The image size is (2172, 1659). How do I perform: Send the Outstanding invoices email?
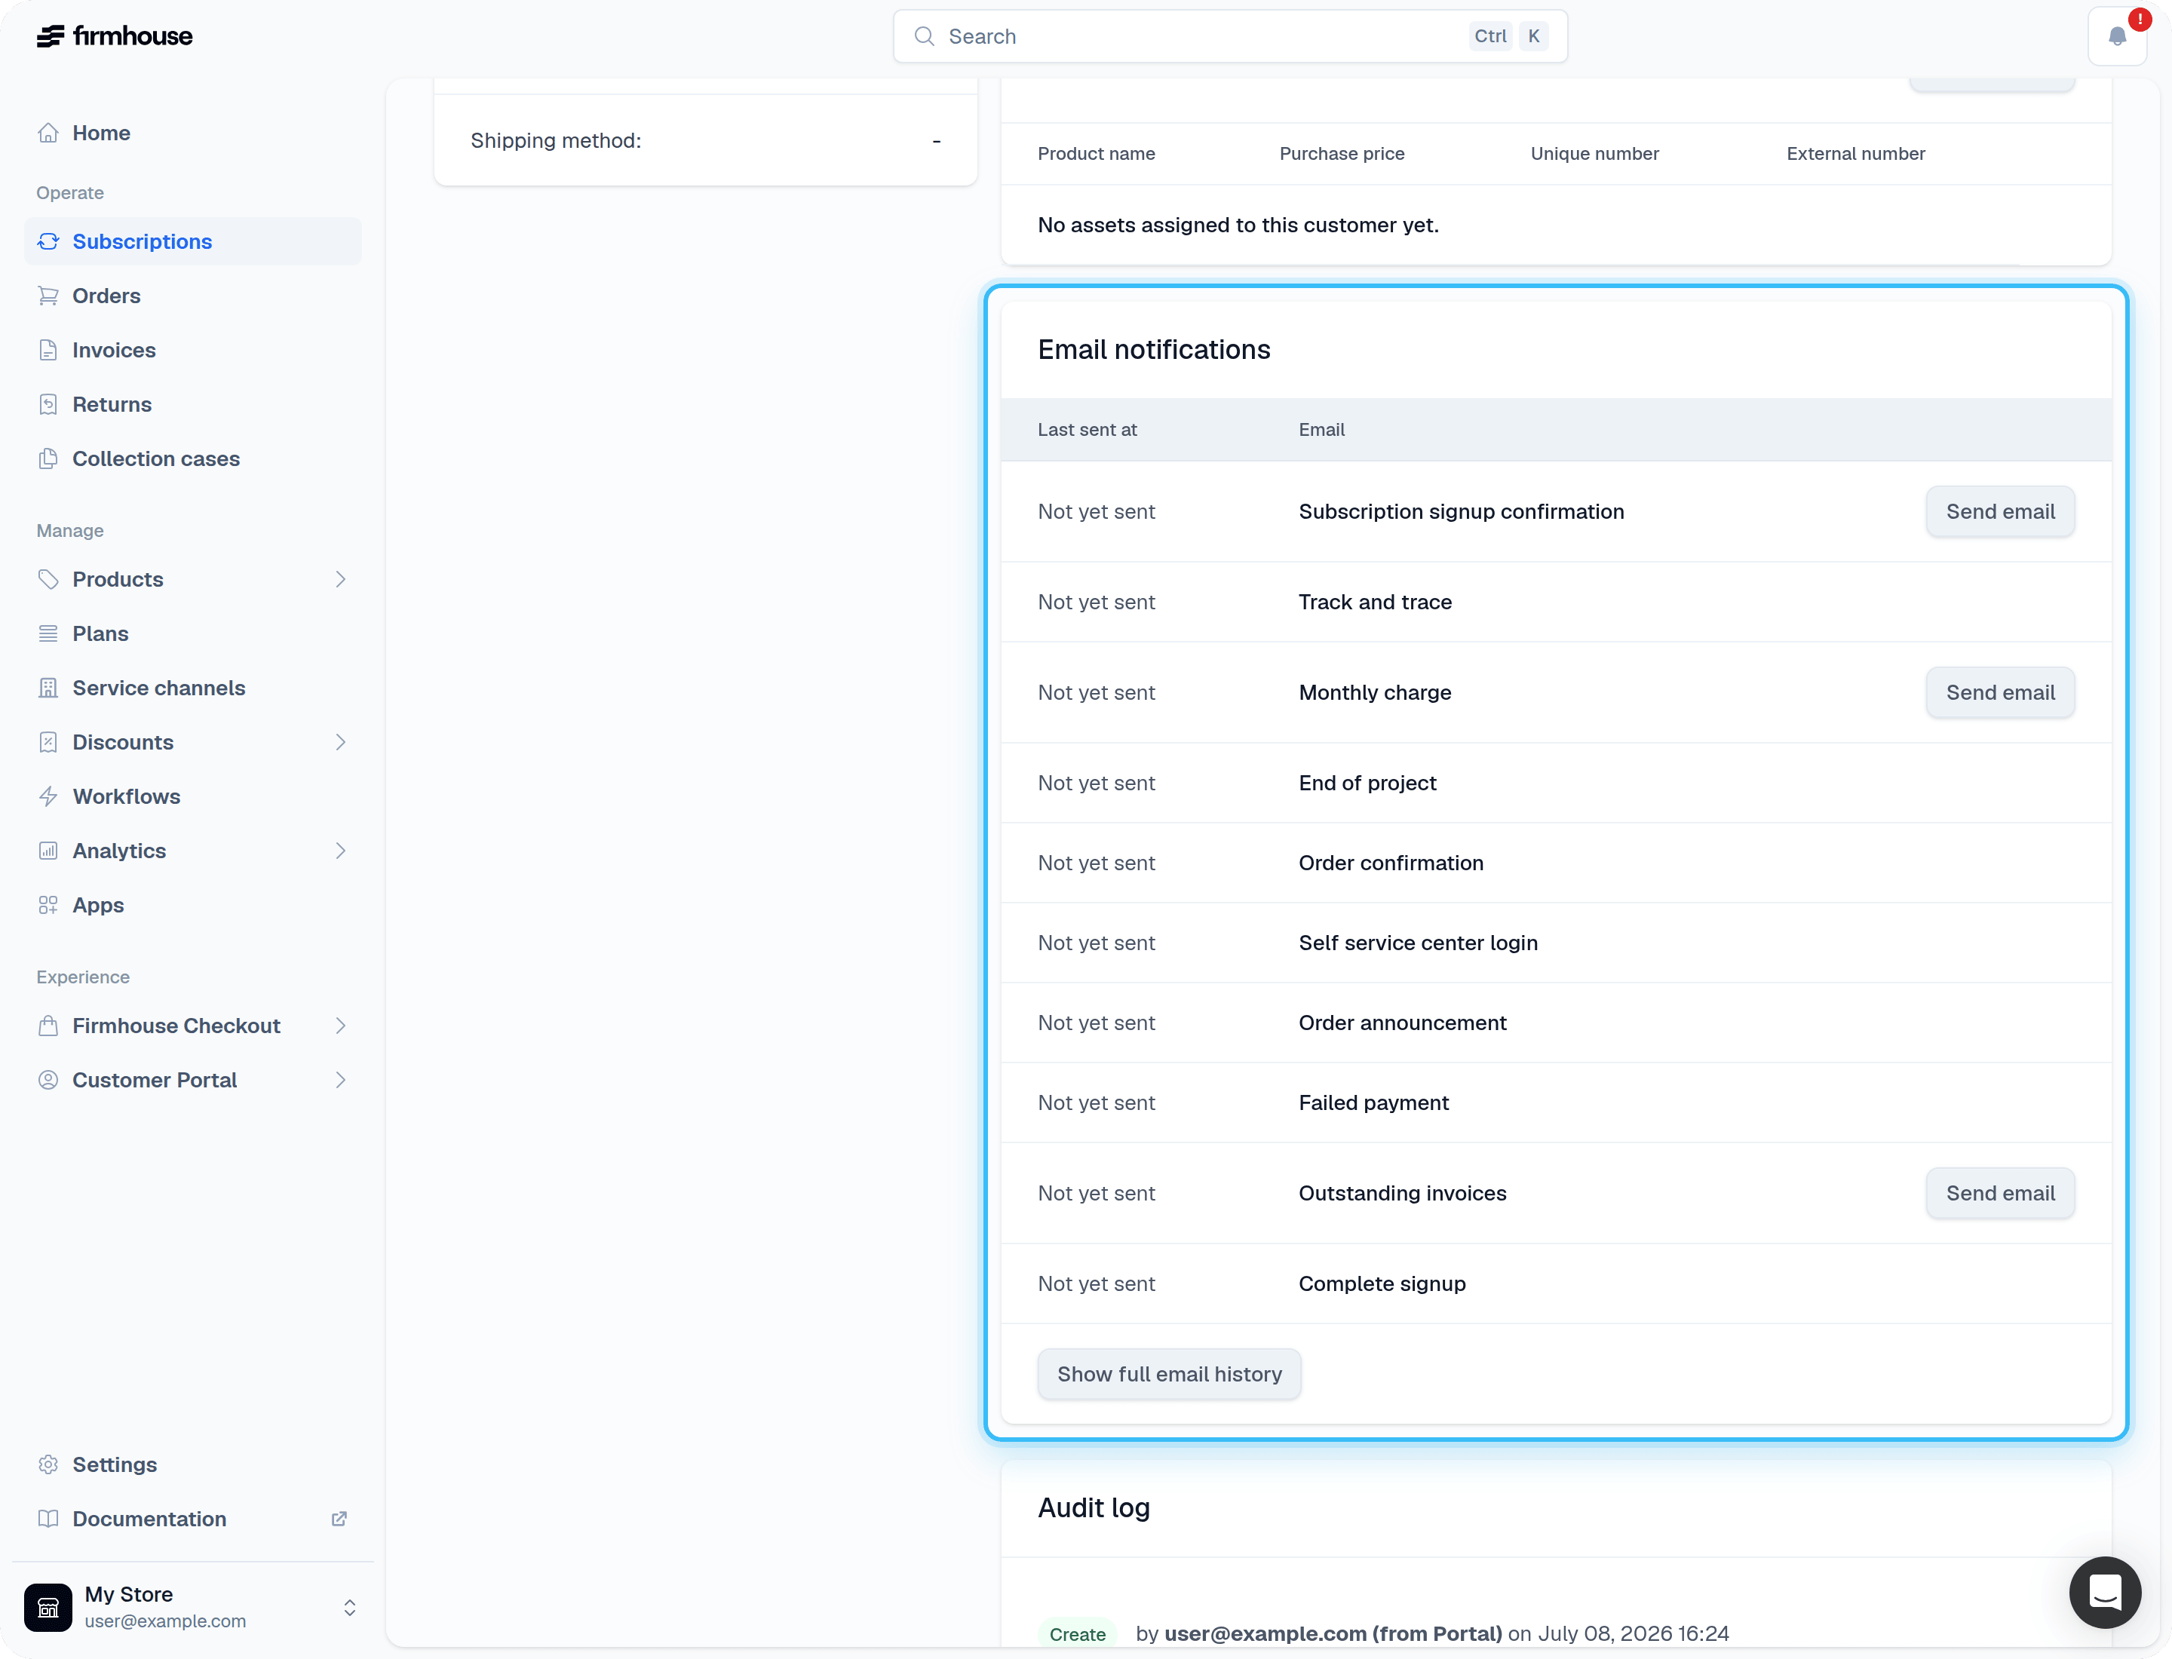click(2000, 1193)
